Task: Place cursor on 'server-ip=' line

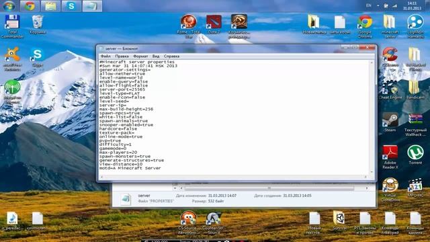Action: 113,105
